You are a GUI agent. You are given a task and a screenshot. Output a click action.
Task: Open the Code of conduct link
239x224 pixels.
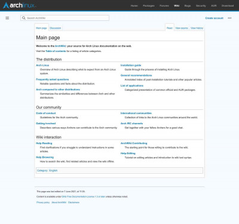point(46,113)
